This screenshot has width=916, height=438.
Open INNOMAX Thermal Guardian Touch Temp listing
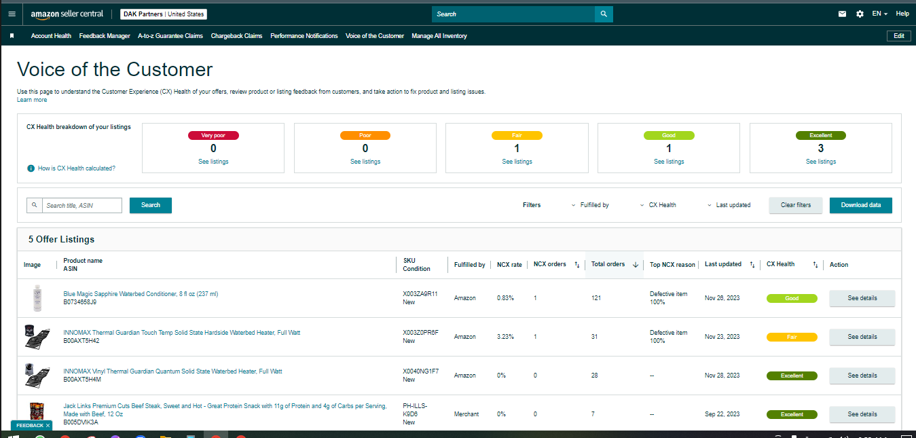point(181,333)
